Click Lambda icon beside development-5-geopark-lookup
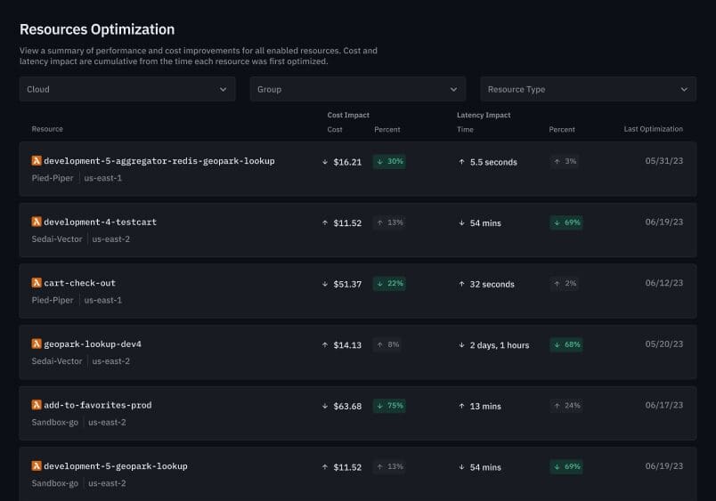Image resolution: width=716 pixels, height=501 pixels. click(x=37, y=465)
